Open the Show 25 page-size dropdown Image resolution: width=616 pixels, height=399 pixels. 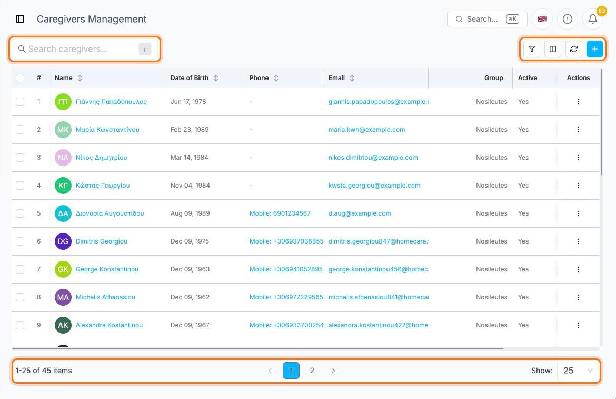(578, 371)
